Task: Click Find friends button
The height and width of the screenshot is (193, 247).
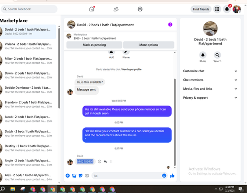Action: 201,9
